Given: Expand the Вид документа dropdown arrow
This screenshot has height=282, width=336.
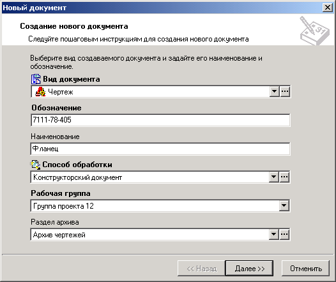Looking at the screenshot, I should pyautogui.click(x=274, y=92).
